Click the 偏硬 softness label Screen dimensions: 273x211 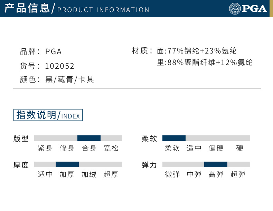216,148
